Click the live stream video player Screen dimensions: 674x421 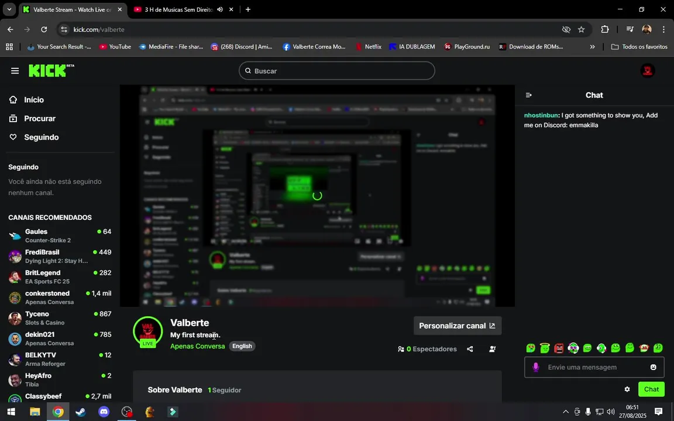[x=317, y=196]
